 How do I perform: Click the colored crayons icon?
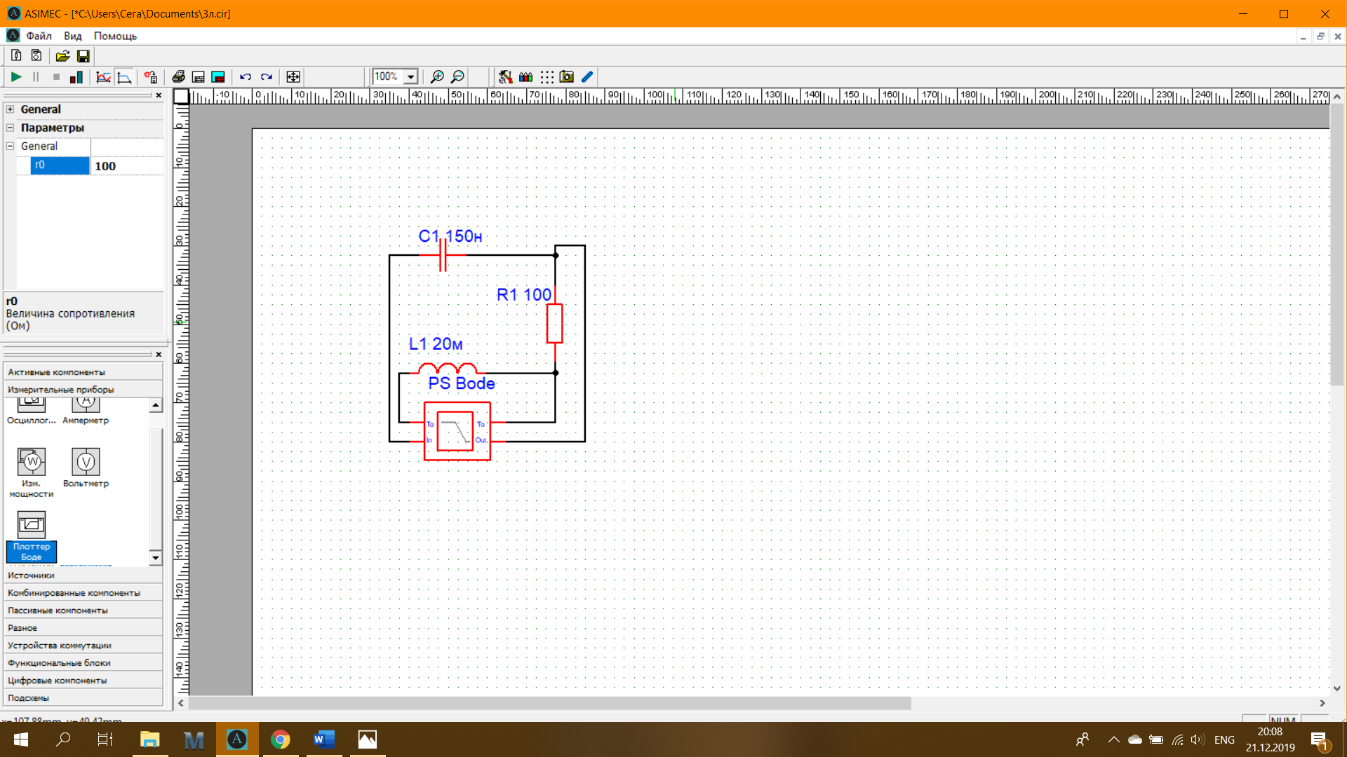[x=525, y=77]
